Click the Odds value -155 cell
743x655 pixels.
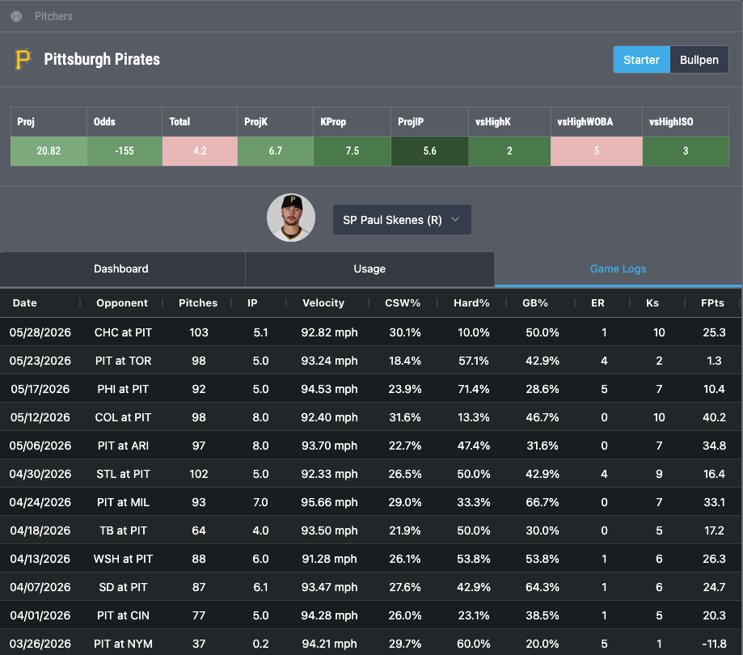(x=125, y=151)
